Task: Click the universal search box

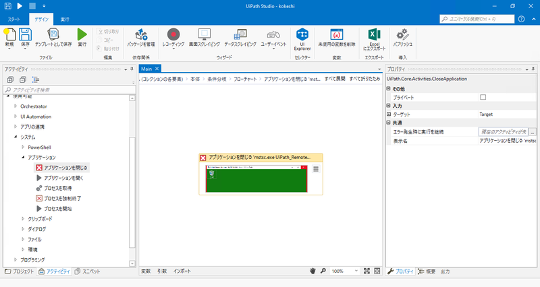Action: [x=477, y=19]
